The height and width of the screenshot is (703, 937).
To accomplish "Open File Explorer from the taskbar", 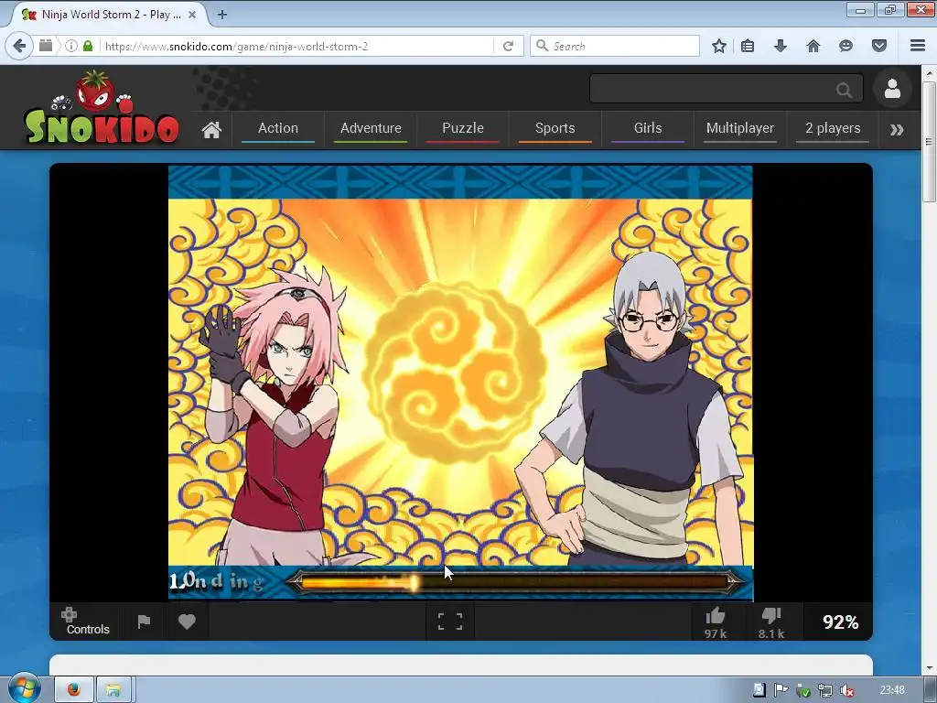I will pyautogui.click(x=114, y=690).
